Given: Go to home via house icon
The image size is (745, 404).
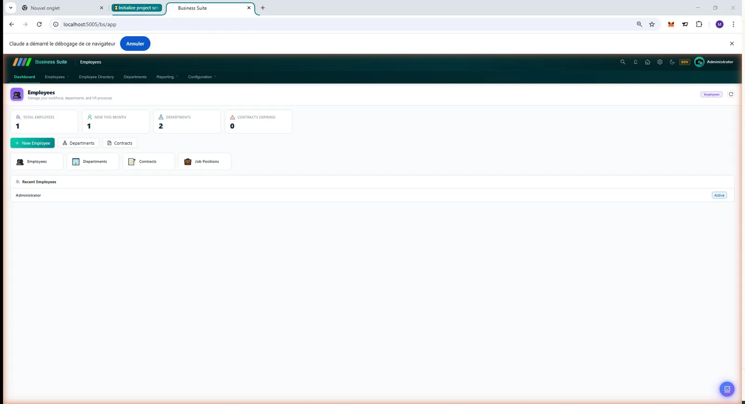Looking at the screenshot, I should 647,62.
